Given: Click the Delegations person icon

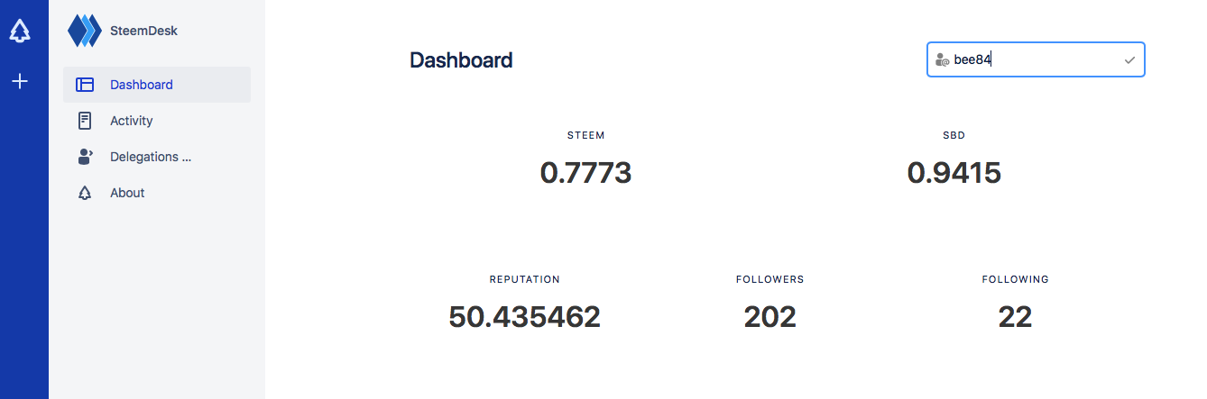Looking at the screenshot, I should click(x=85, y=157).
